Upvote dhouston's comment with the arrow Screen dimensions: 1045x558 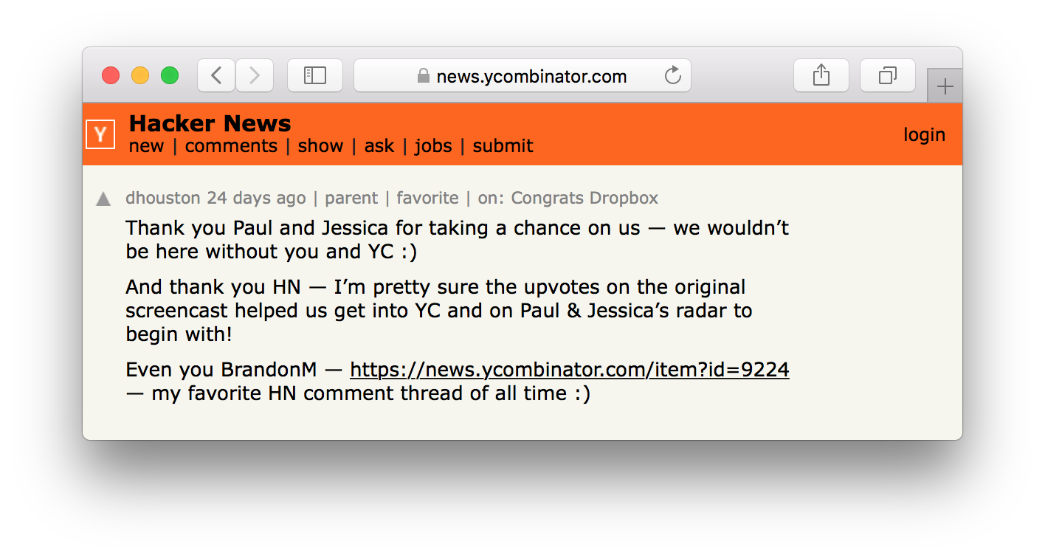coord(103,199)
